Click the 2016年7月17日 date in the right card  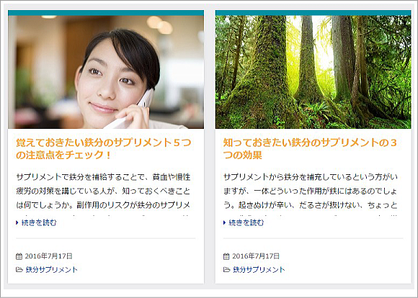(256, 256)
